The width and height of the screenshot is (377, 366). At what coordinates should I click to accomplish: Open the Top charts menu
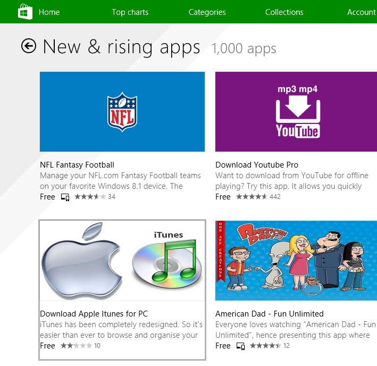coord(130,12)
